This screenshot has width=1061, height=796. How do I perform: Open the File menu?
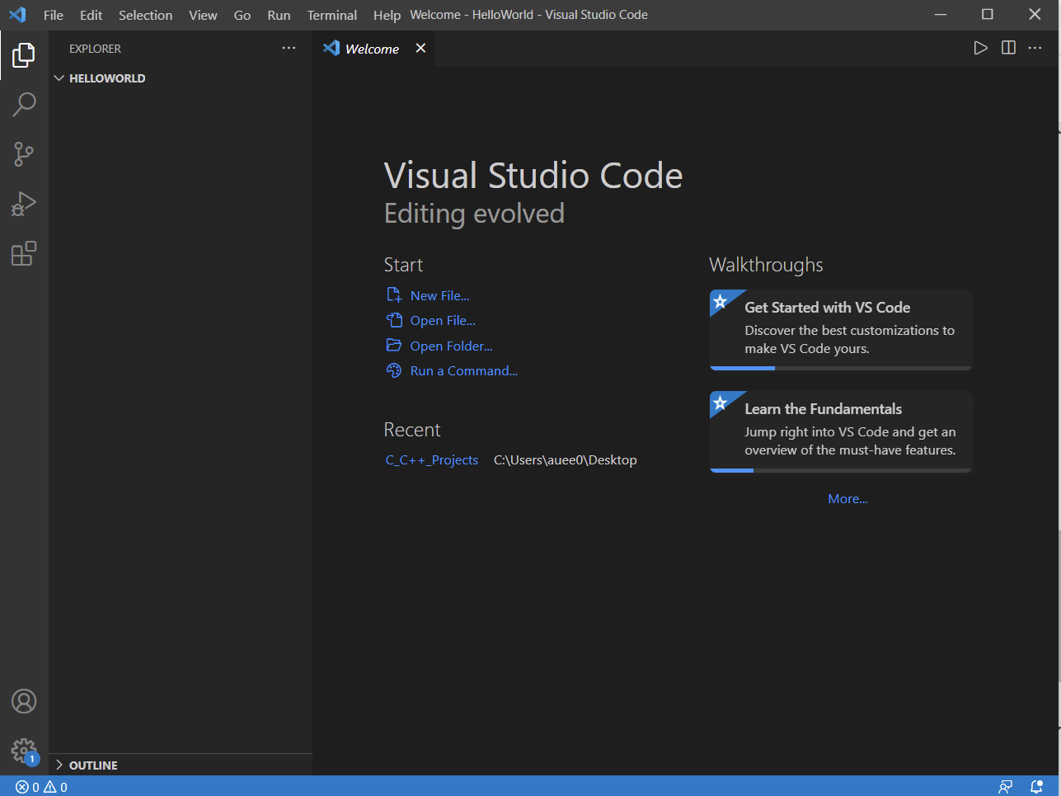(x=54, y=15)
